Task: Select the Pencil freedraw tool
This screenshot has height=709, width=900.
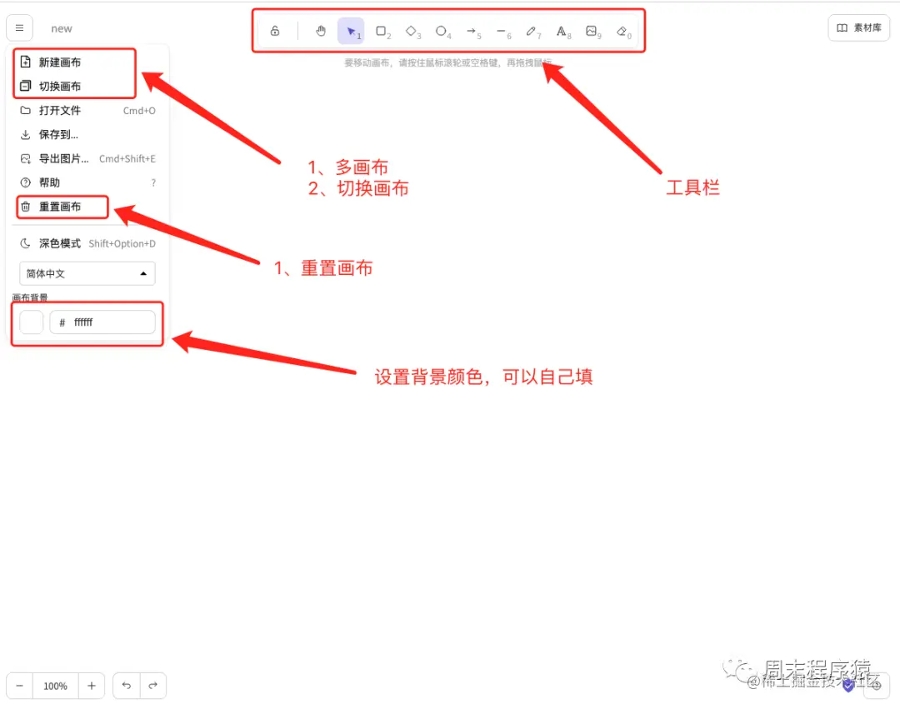Action: click(532, 31)
